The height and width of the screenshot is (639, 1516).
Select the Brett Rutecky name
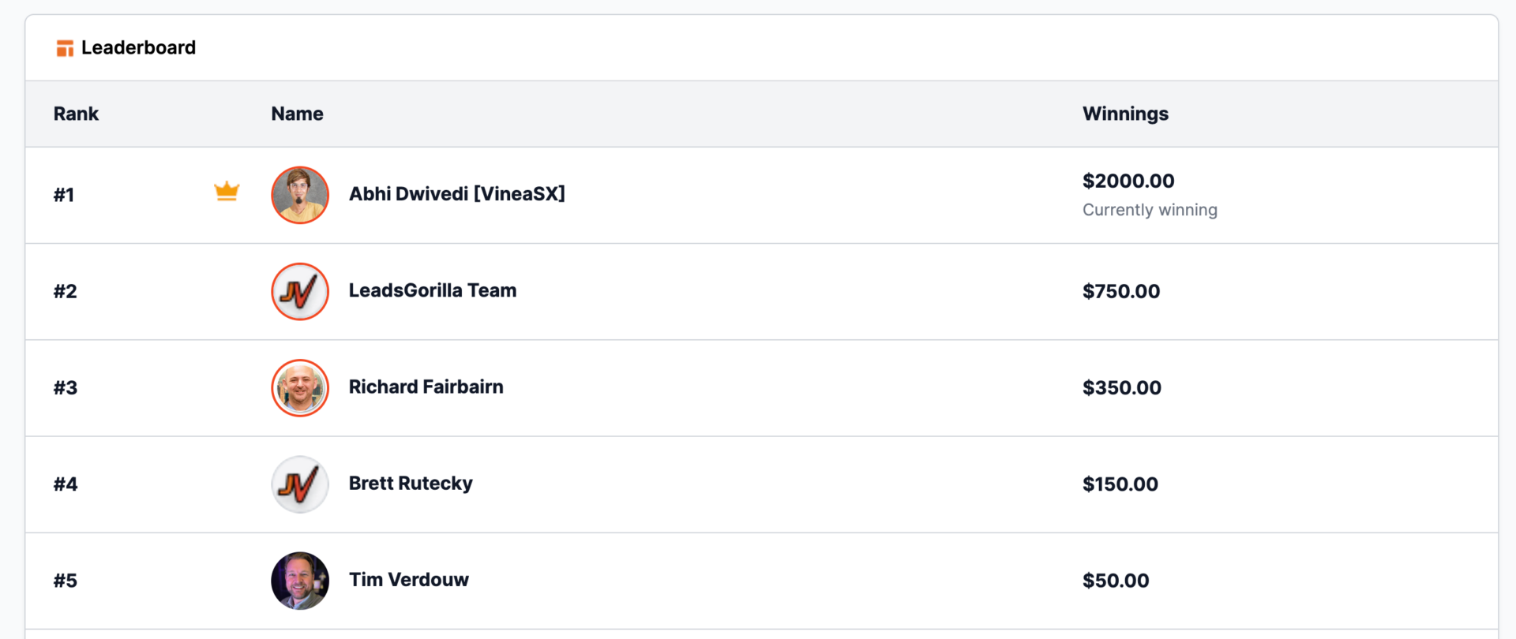click(x=411, y=484)
